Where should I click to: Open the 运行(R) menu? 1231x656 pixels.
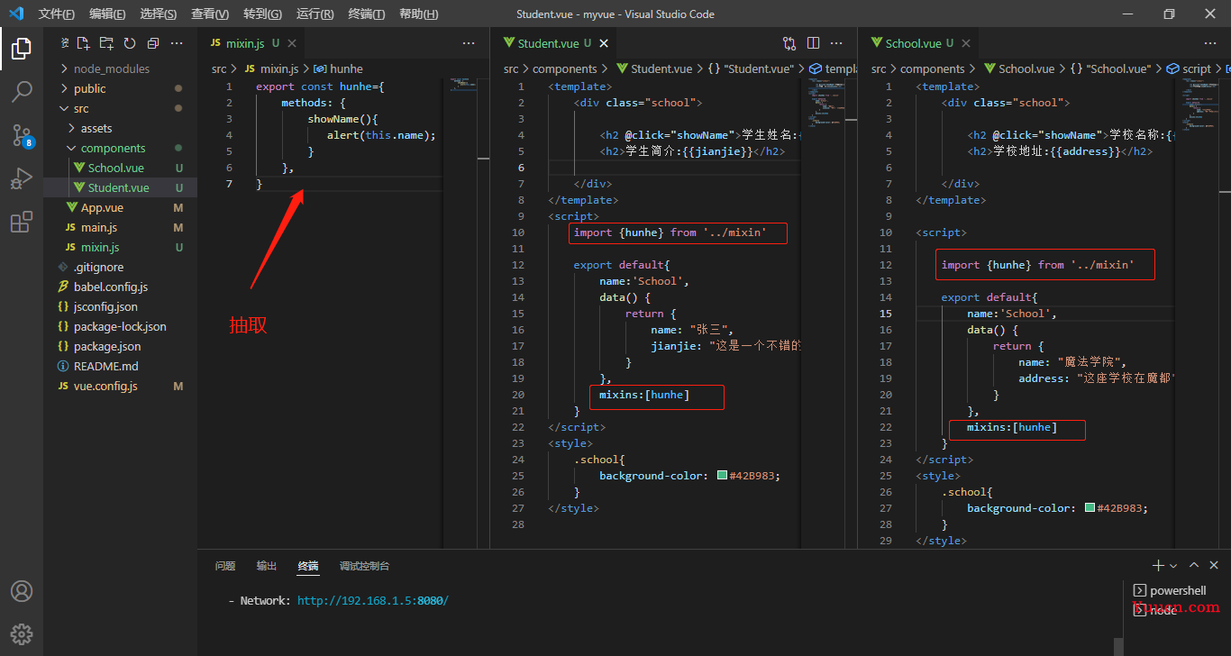pyautogui.click(x=315, y=14)
